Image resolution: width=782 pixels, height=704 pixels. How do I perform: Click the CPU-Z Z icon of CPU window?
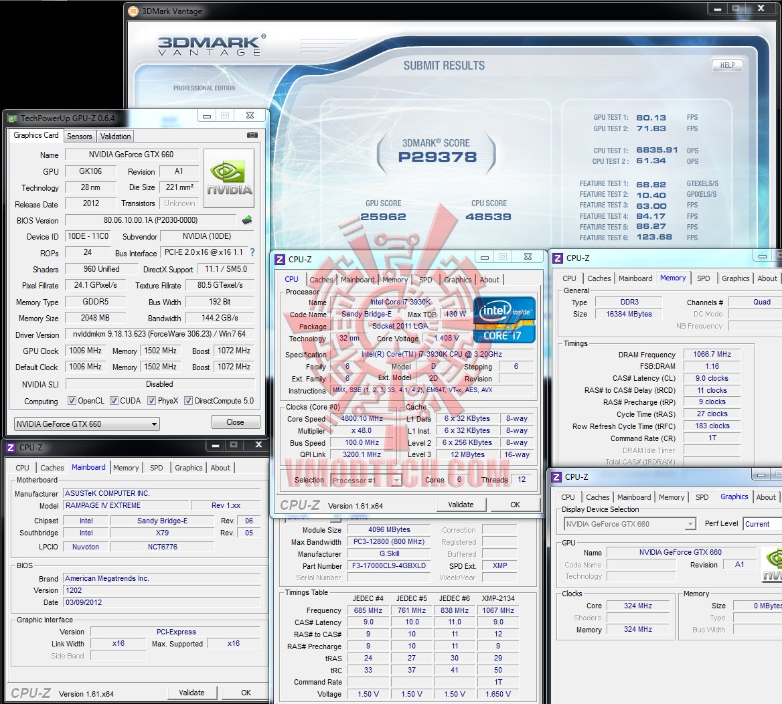280,259
